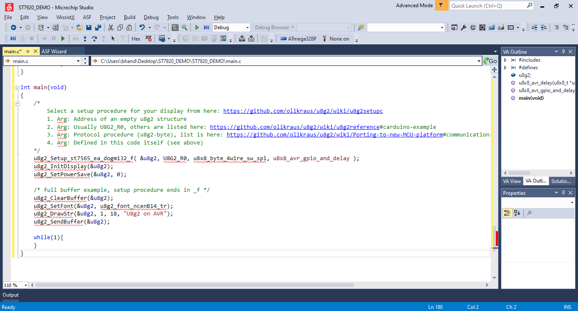Open the VAssistX menu
The height and width of the screenshot is (311, 578).
click(x=65, y=17)
